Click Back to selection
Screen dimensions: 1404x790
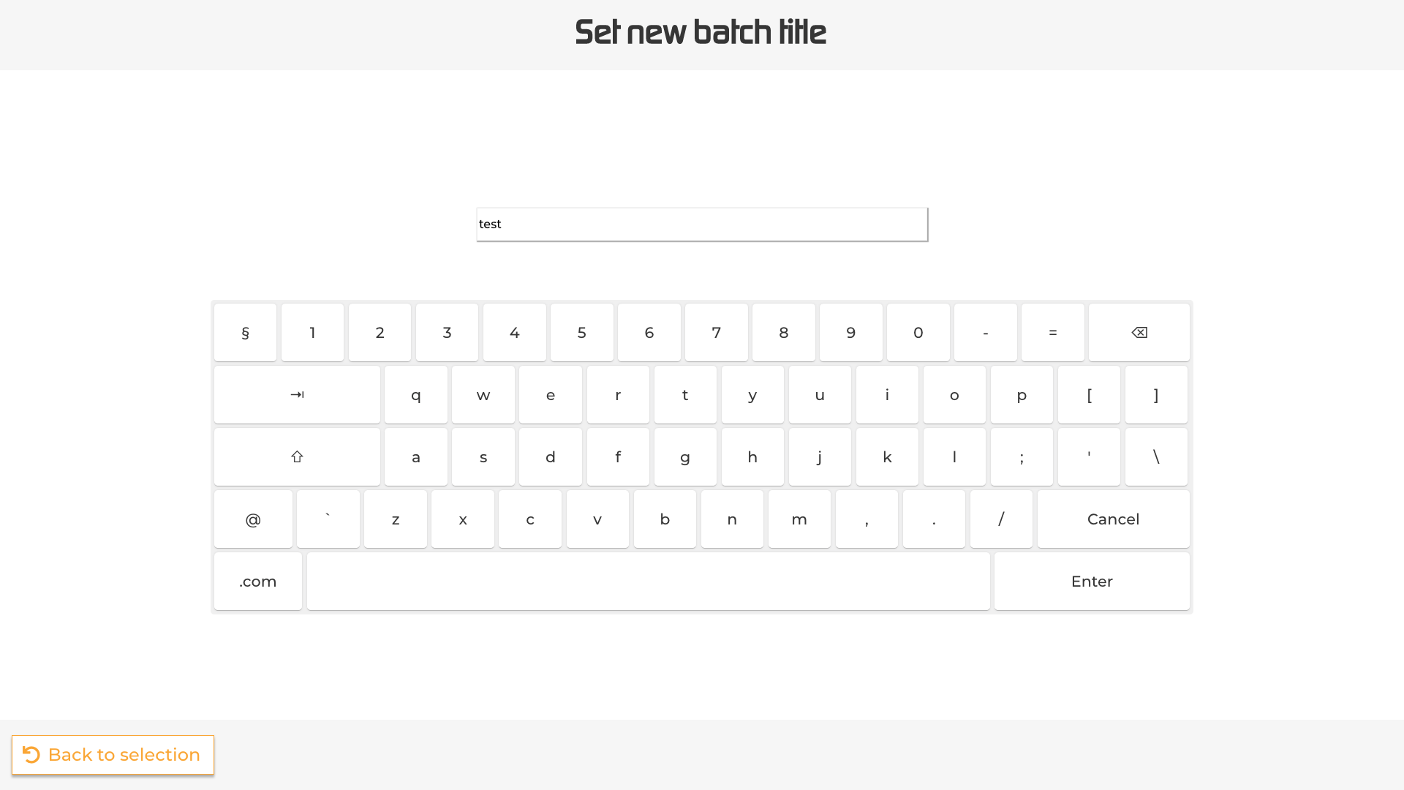(123, 754)
